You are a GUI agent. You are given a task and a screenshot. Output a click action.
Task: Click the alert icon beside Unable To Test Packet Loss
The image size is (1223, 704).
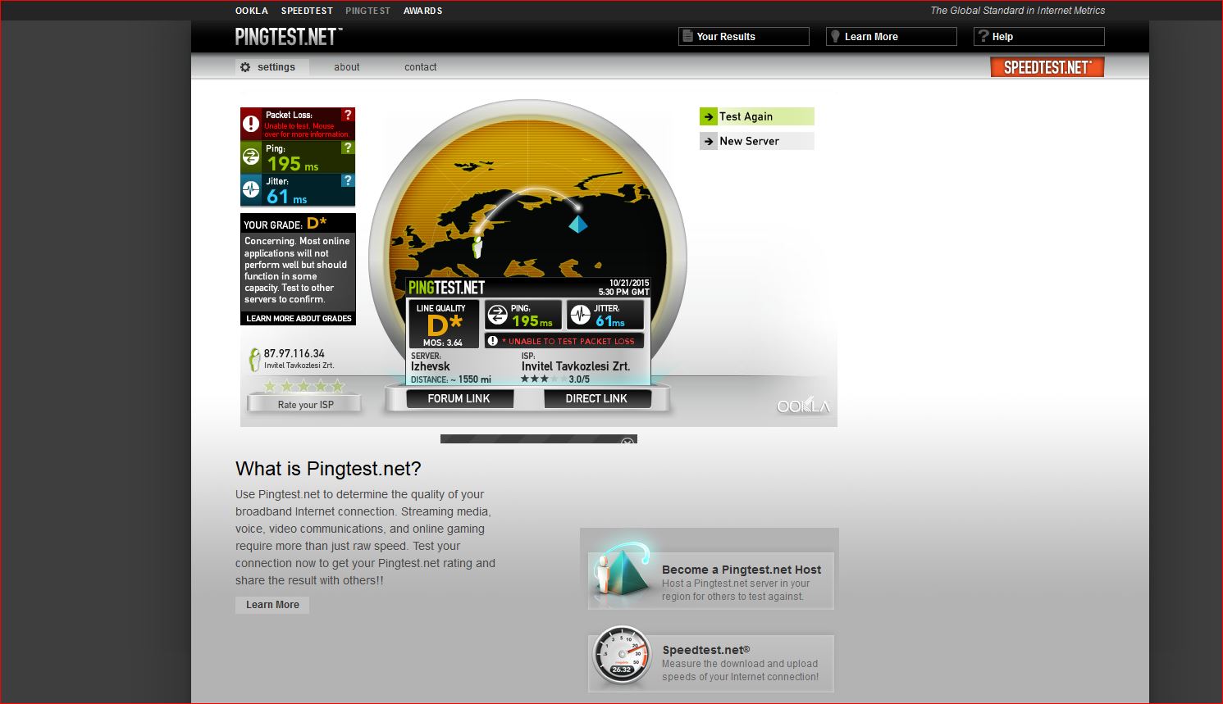pyautogui.click(x=493, y=341)
